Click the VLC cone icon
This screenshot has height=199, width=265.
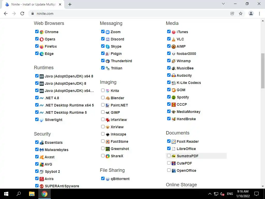click(174, 39)
